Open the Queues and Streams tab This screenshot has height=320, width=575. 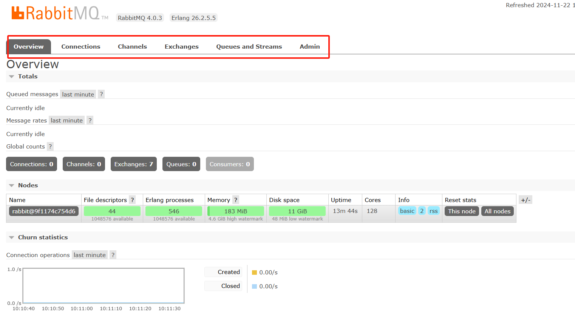pos(249,46)
